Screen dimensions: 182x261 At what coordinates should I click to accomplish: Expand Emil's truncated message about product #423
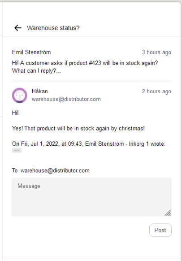click(x=85, y=67)
